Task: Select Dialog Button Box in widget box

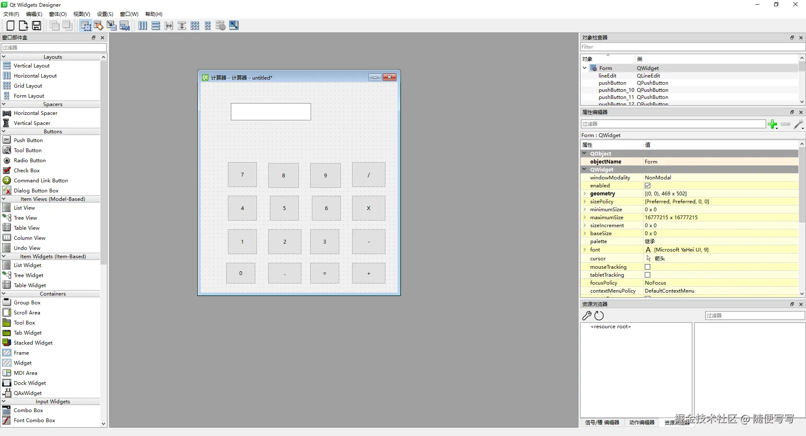Action: 36,190
